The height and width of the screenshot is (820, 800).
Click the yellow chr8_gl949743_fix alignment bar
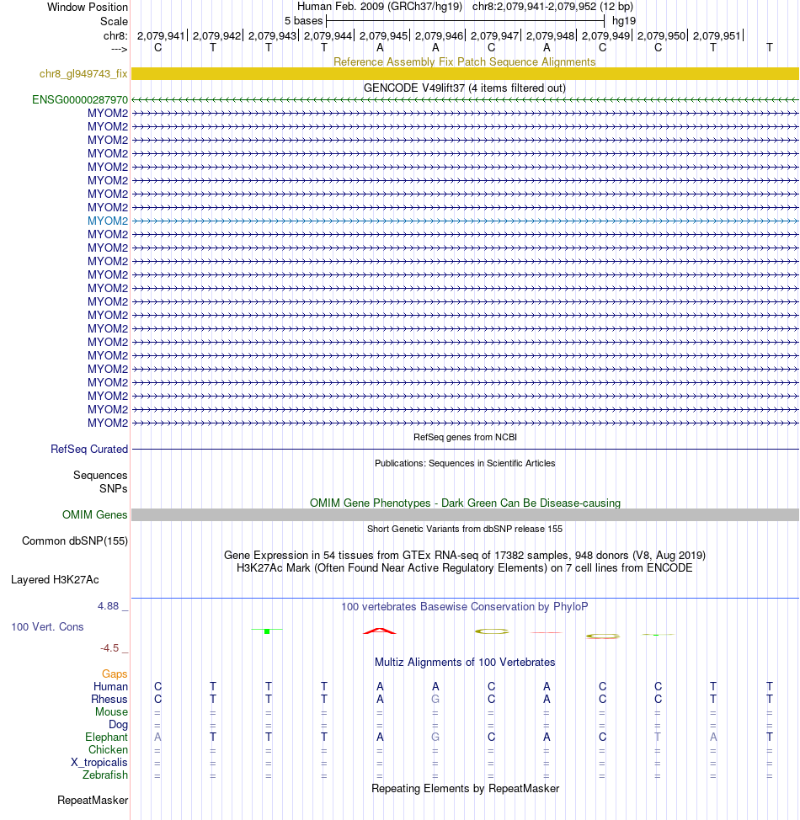pyautogui.click(x=465, y=74)
